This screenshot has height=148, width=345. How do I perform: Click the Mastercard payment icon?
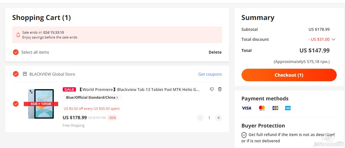262,108
